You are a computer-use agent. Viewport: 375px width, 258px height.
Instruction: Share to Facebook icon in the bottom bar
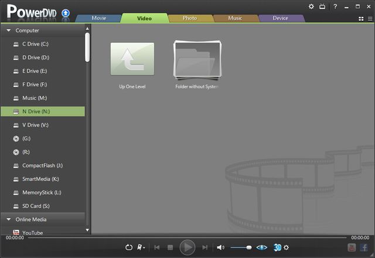pos(364,247)
